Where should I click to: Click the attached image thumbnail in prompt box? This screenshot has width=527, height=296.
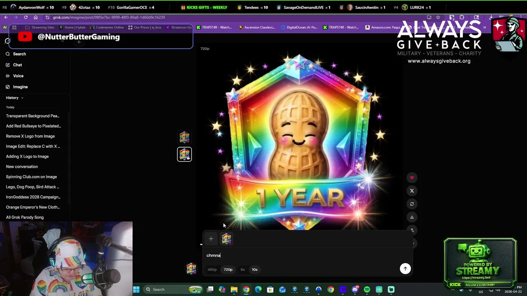point(226,239)
